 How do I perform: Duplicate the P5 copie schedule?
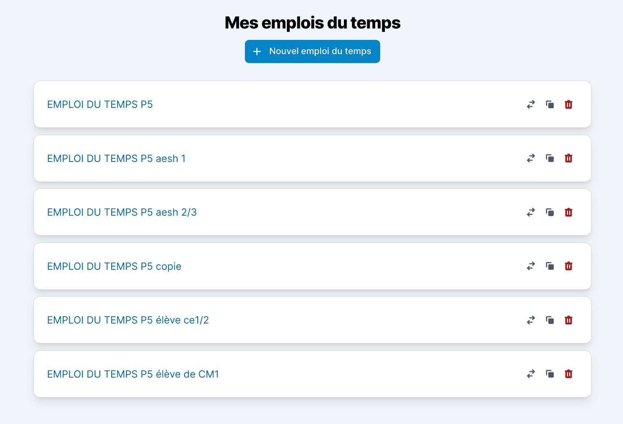pos(550,266)
